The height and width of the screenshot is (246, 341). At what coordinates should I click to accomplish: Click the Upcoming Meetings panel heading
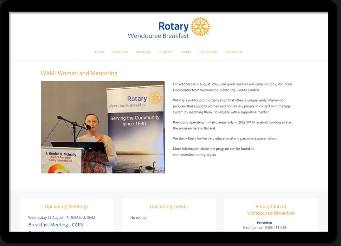[66, 206]
